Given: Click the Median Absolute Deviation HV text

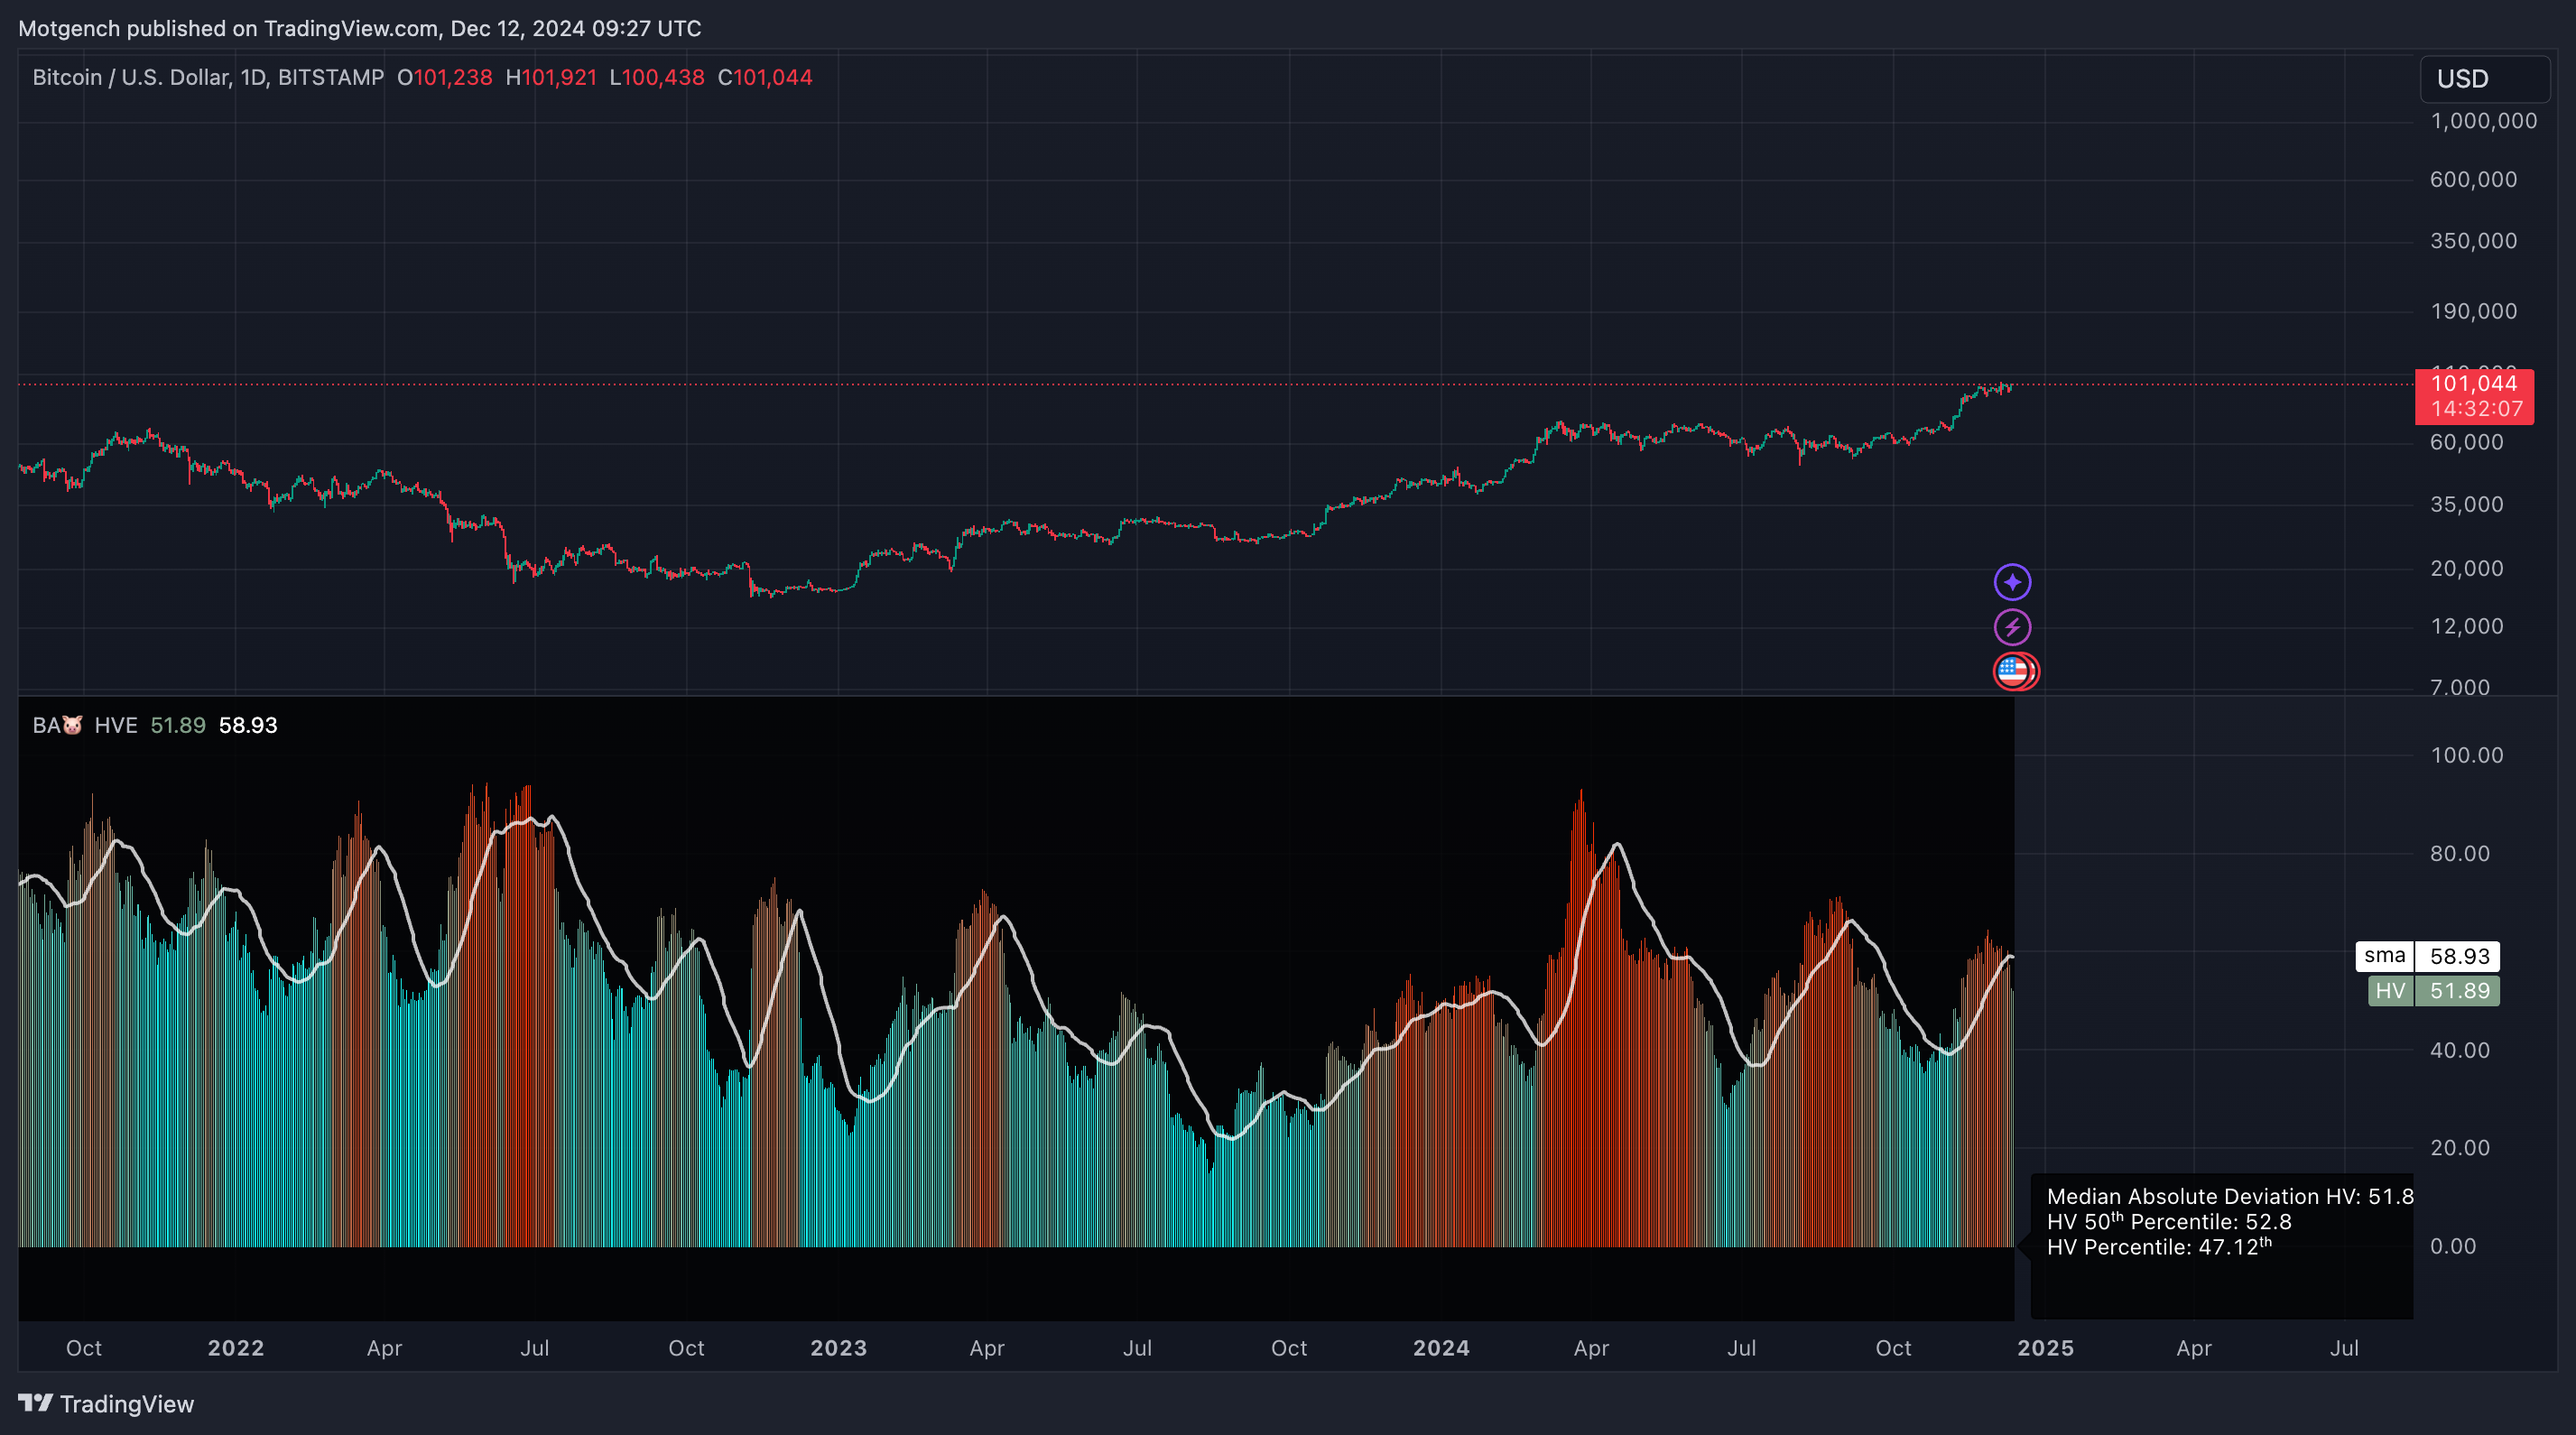Looking at the screenshot, I should [2230, 1196].
